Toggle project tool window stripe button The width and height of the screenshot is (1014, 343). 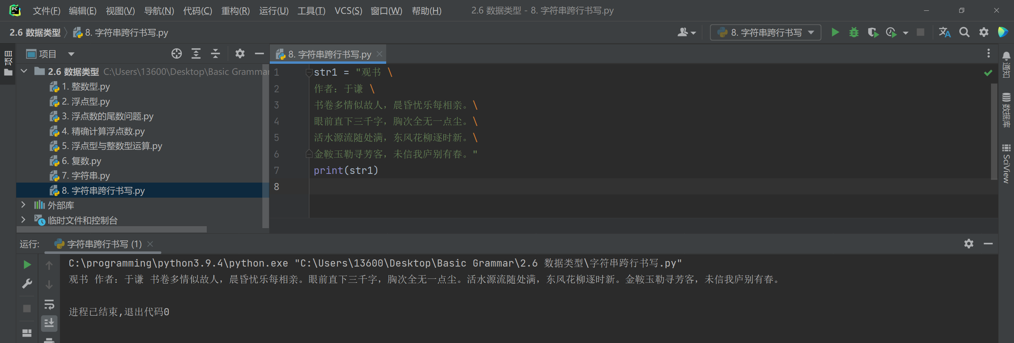click(x=8, y=63)
